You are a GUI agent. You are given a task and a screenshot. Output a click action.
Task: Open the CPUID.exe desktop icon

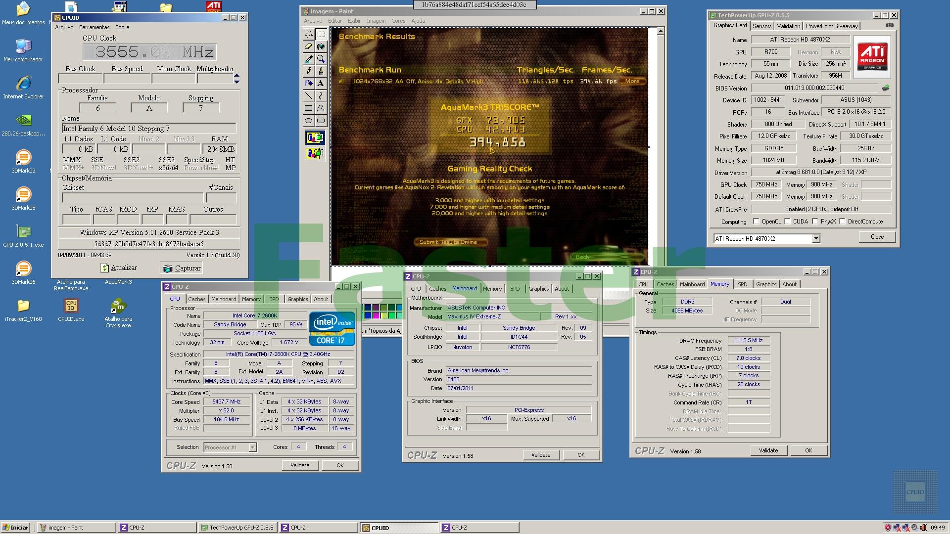(x=71, y=310)
